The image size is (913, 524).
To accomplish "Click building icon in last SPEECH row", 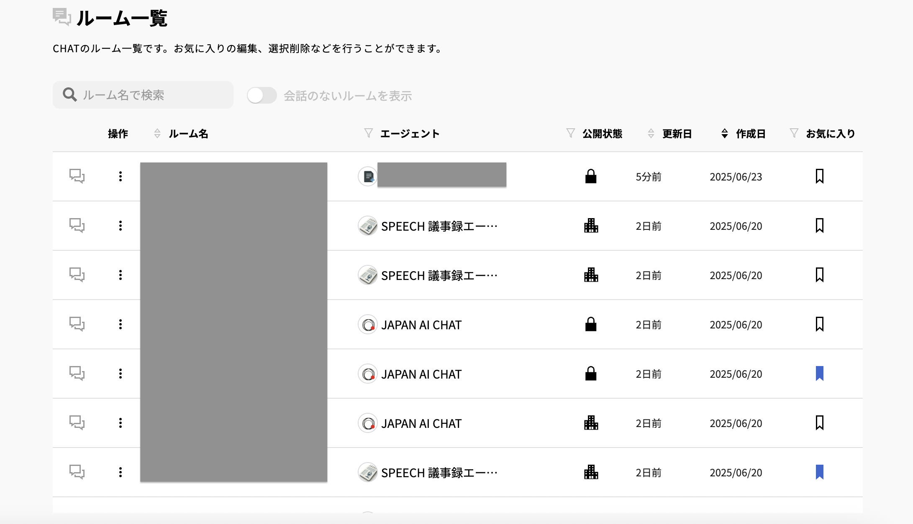I will pyautogui.click(x=591, y=472).
